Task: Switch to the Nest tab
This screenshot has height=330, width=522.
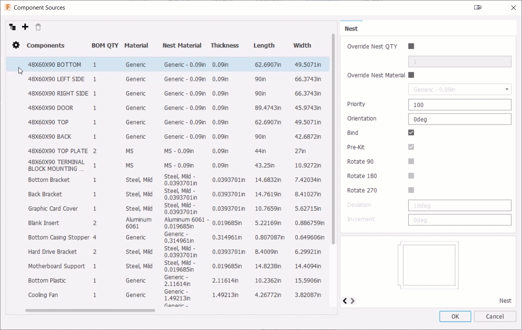Action: pyautogui.click(x=351, y=28)
